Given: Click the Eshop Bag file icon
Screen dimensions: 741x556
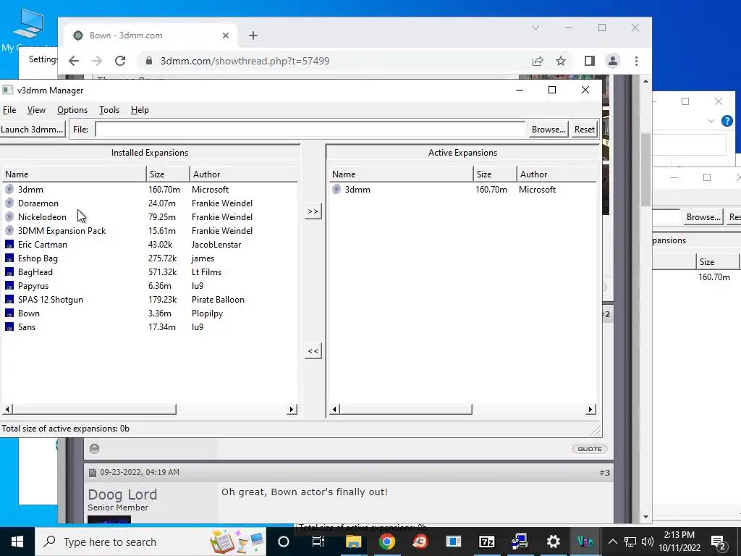Looking at the screenshot, I should (9, 258).
